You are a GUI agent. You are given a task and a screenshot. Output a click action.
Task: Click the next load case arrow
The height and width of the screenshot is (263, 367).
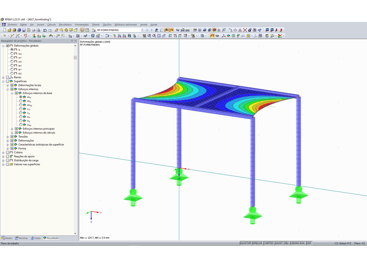[152, 30]
